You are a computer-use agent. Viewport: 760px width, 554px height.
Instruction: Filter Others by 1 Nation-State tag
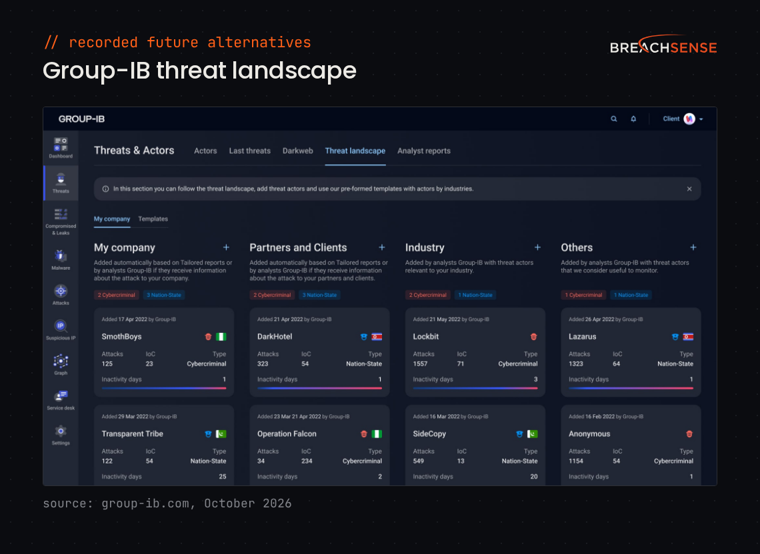tap(631, 295)
